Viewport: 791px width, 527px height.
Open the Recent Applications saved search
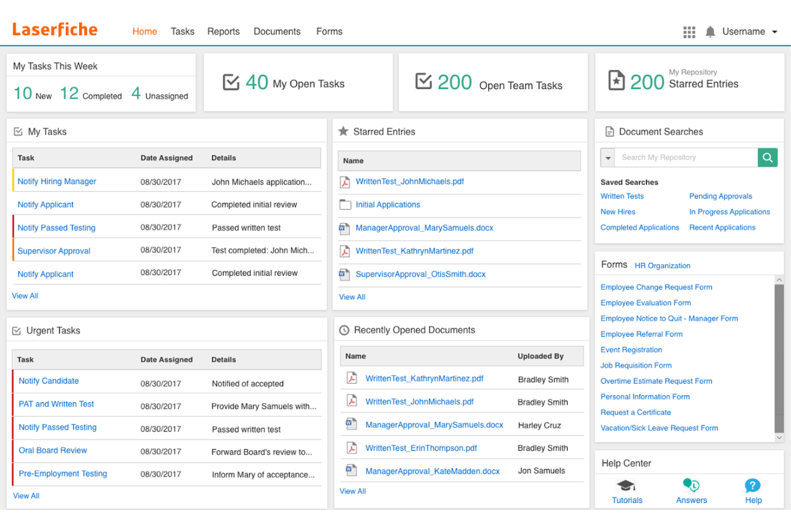pyautogui.click(x=722, y=227)
